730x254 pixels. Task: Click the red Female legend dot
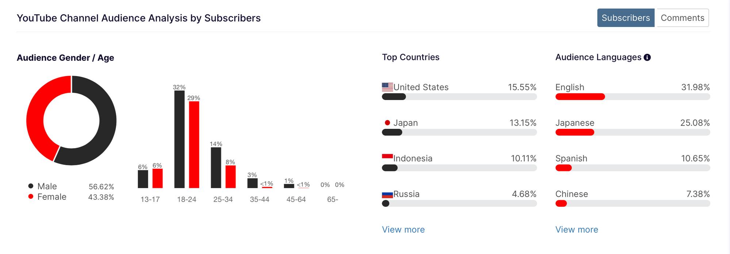(31, 197)
